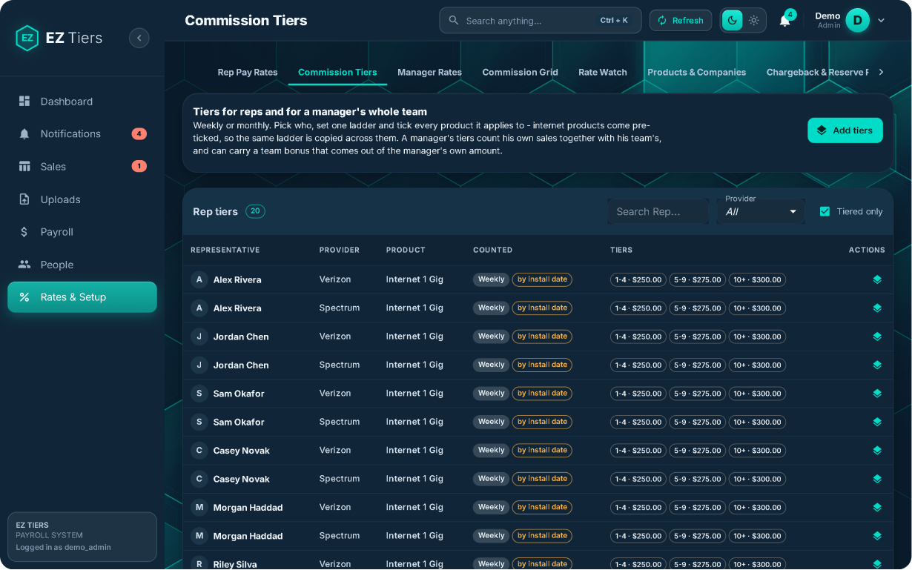Edit tiers icon for Jordan Chen Spectrum row
This screenshot has width=912, height=570.
(877, 365)
